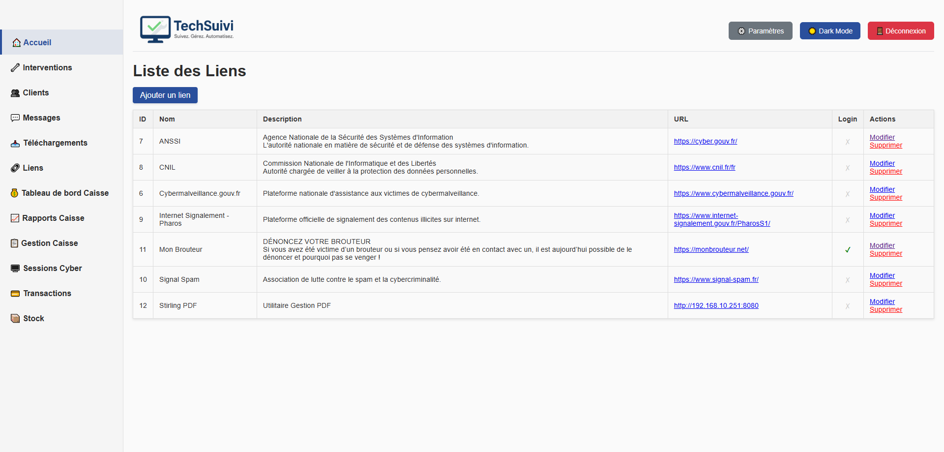Open the https://cyber.gouv.fr/ link

point(706,141)
